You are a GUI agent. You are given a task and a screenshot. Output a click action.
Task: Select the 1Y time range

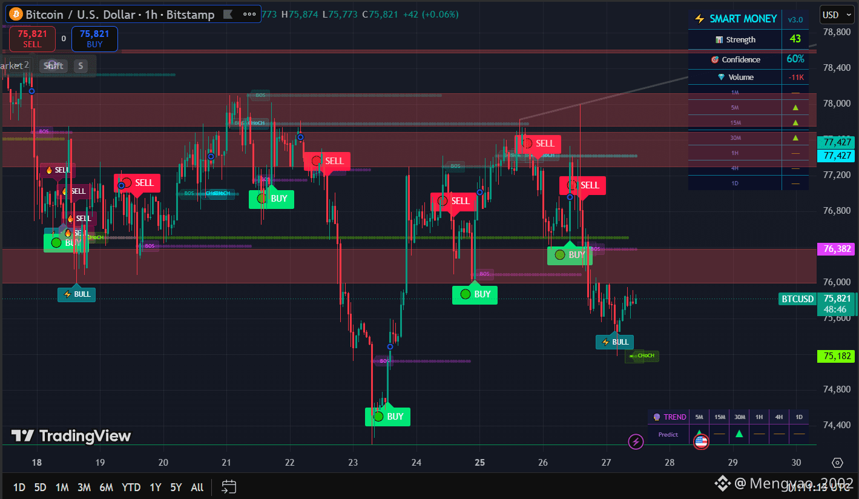pos(156,487)
